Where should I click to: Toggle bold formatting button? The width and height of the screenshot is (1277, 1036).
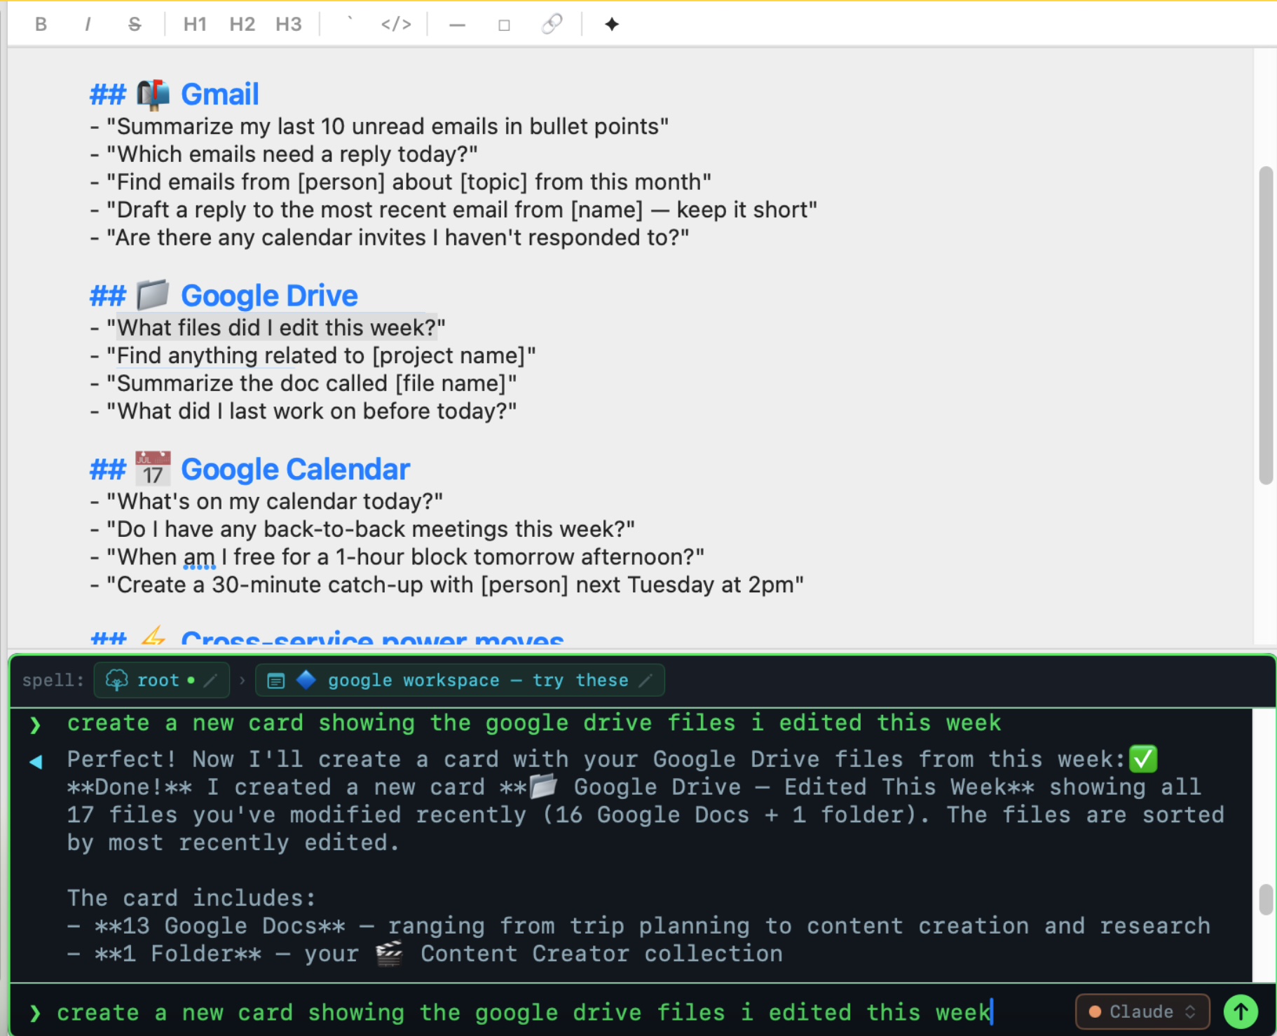point(41,25)
